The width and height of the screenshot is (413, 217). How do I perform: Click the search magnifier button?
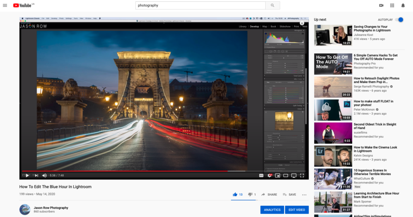[x=273, y=5]
